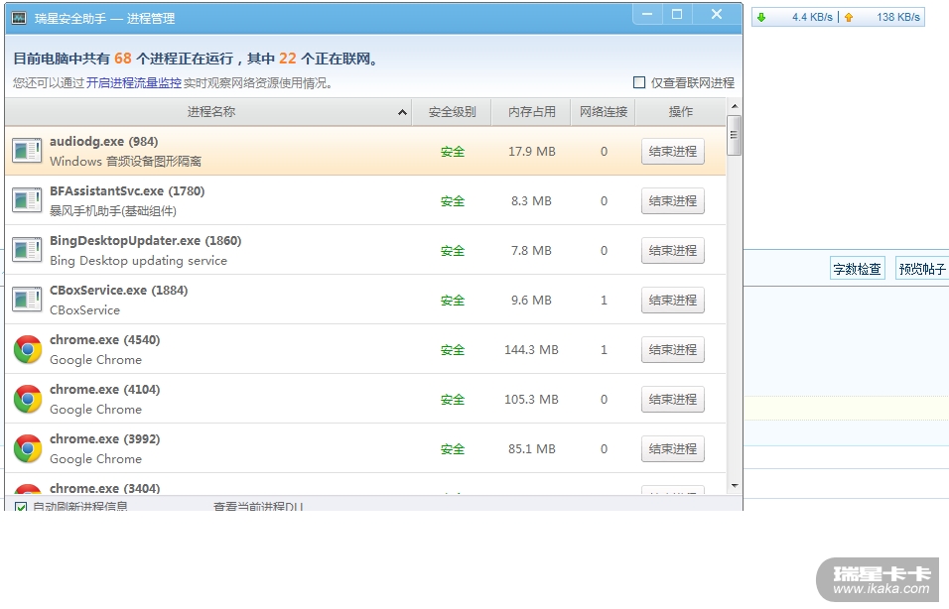Click the 105.3 MB memory value

pyautogui.click(x=531, y=399)
